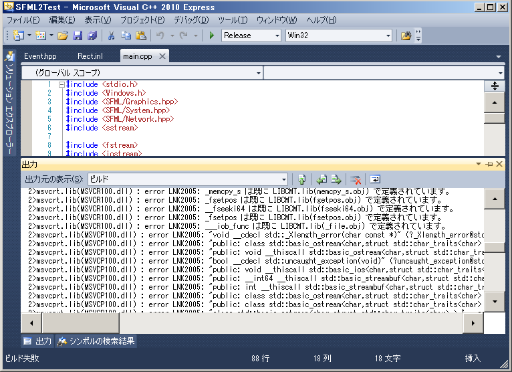This screenshot has width=512, height=372.
Task: Open the New Project icon's dropdown arrow
Action: click(29, 35)
